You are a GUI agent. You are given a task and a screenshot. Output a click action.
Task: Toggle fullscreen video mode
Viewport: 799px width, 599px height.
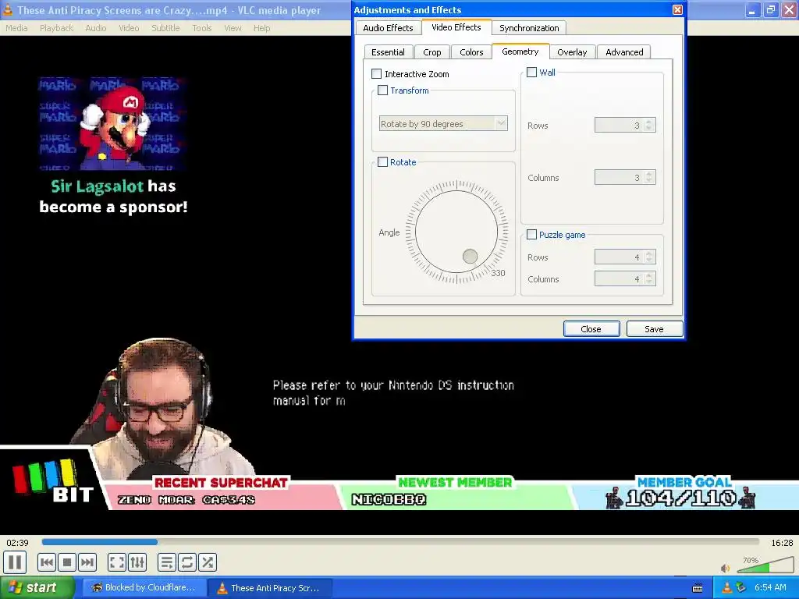(117, 562)
